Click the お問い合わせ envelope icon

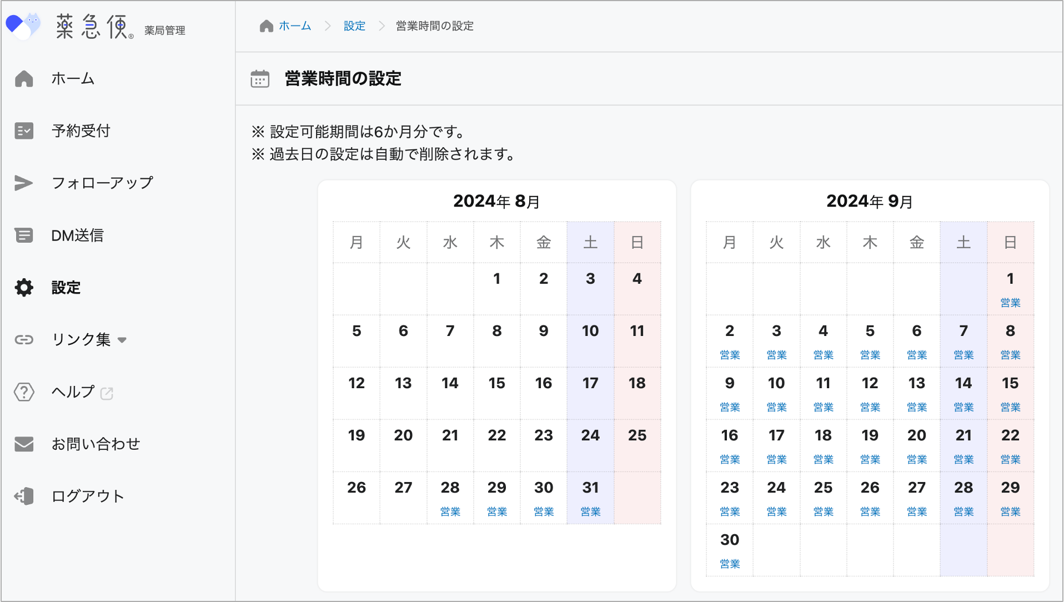pos(24,444)
